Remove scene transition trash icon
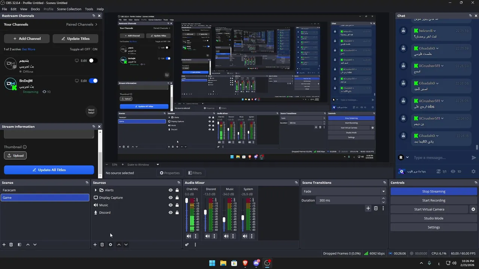 click(376, 208)
